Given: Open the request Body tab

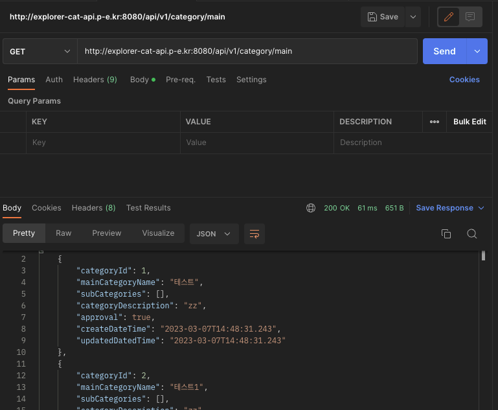Looking at the screenshot, I should (x=142, y=80).
